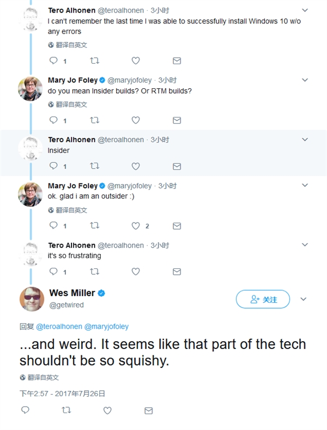Like Wes Miller's "squishy" tweet
Screen dimensions: 327x430
click(107, 410)
